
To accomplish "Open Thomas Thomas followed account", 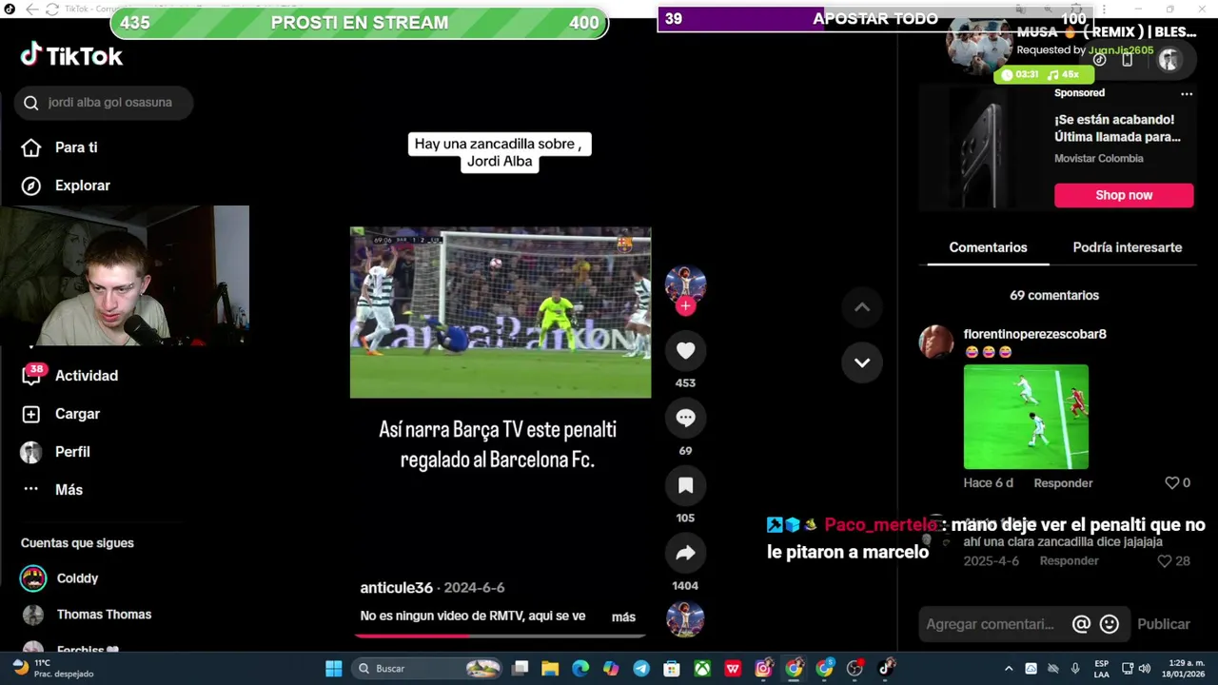I will point(87,615).
